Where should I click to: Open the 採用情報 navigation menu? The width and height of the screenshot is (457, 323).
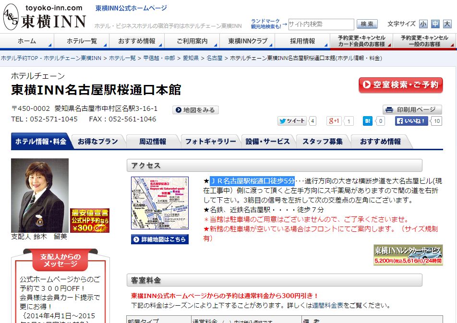pos(302,41)
